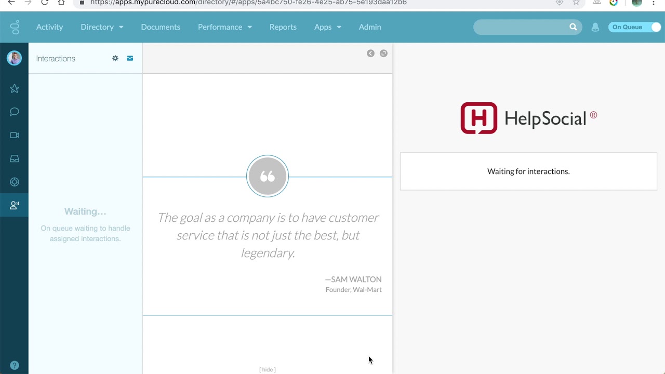The width and height of the screenshot is (665, 374).
Task: Click the Interactions panel title
Action: [56, 59]
